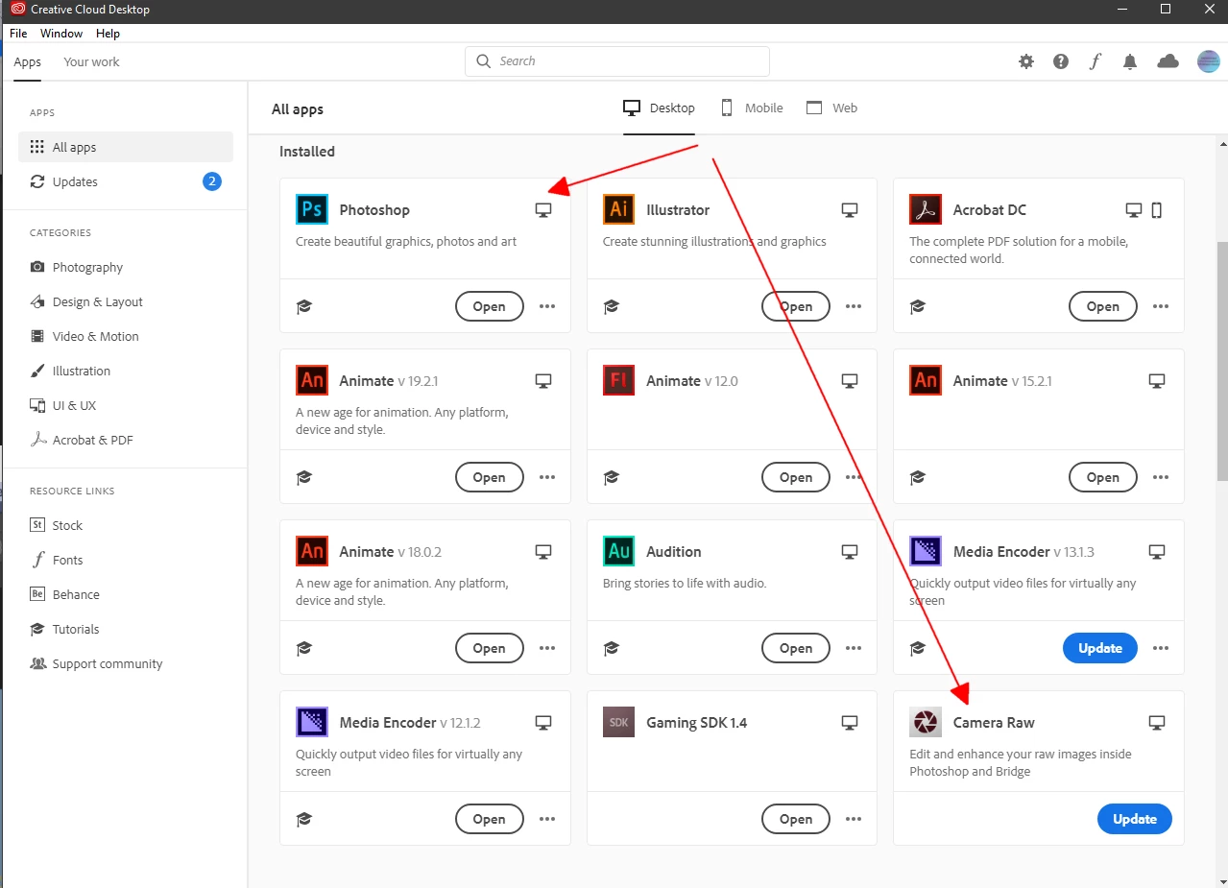This screenshot has width=1228, height=888.
Task: Open the cloud sync status icon
Action: 1168,61
